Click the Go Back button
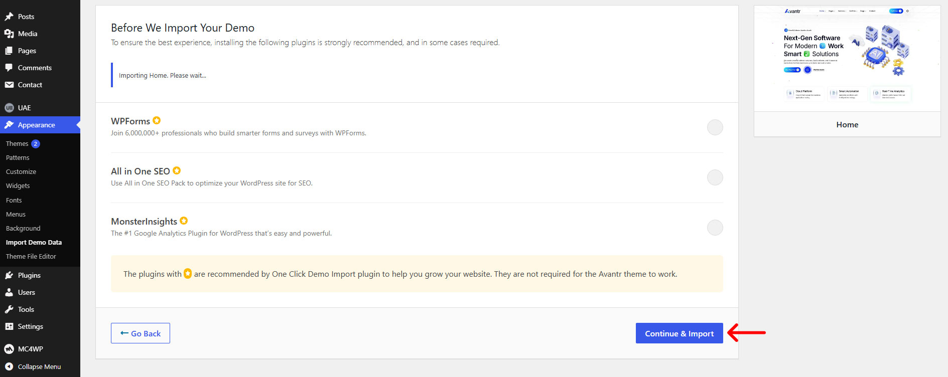Screen dimensions: 948x377 tap(141, 333)
